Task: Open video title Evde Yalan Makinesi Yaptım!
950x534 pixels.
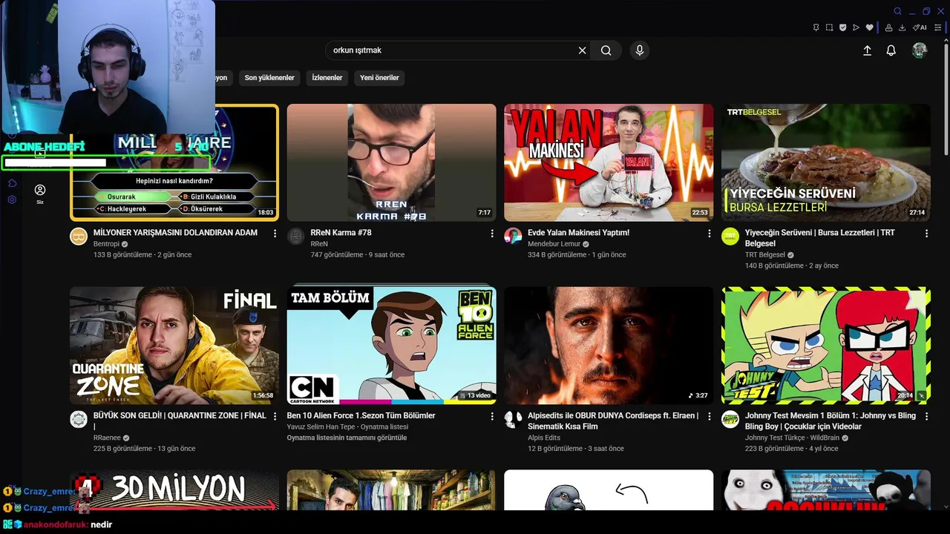Action: [578, 233]
